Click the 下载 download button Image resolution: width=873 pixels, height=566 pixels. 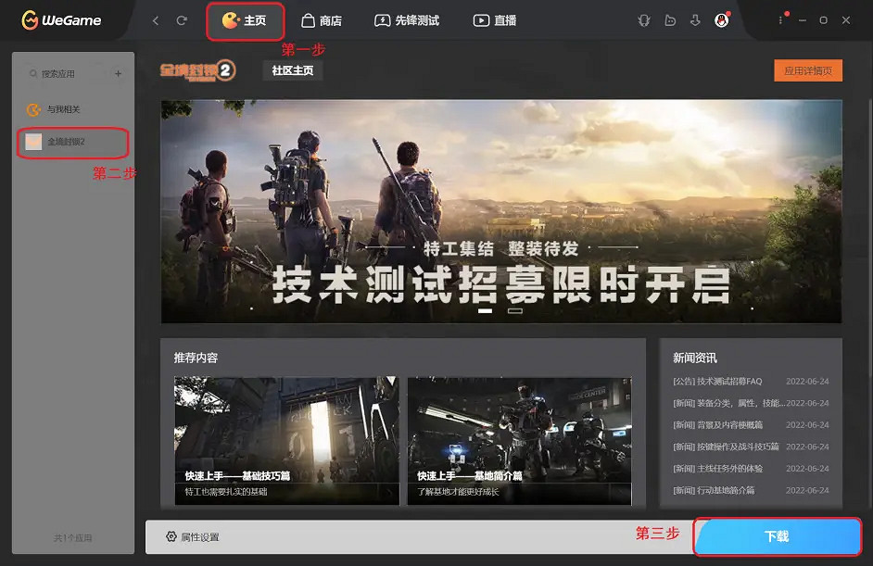pyautogui.click(x=778, y=536)
